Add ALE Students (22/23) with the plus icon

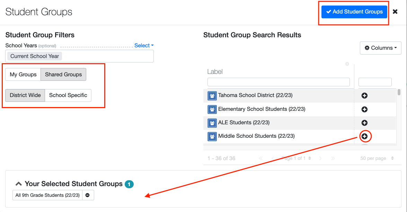[x=364, y=123]
